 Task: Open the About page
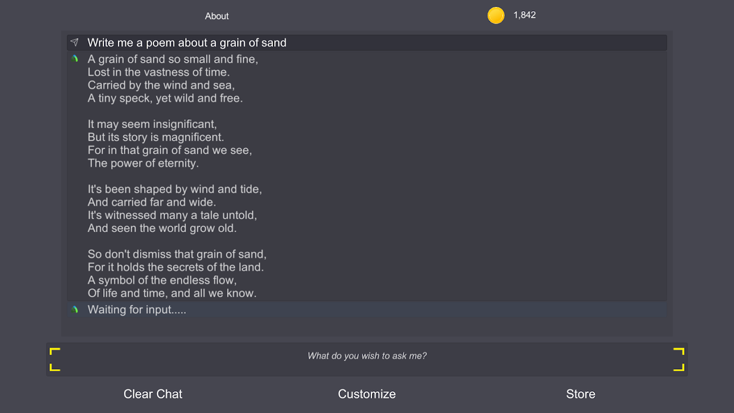point(217,16)
